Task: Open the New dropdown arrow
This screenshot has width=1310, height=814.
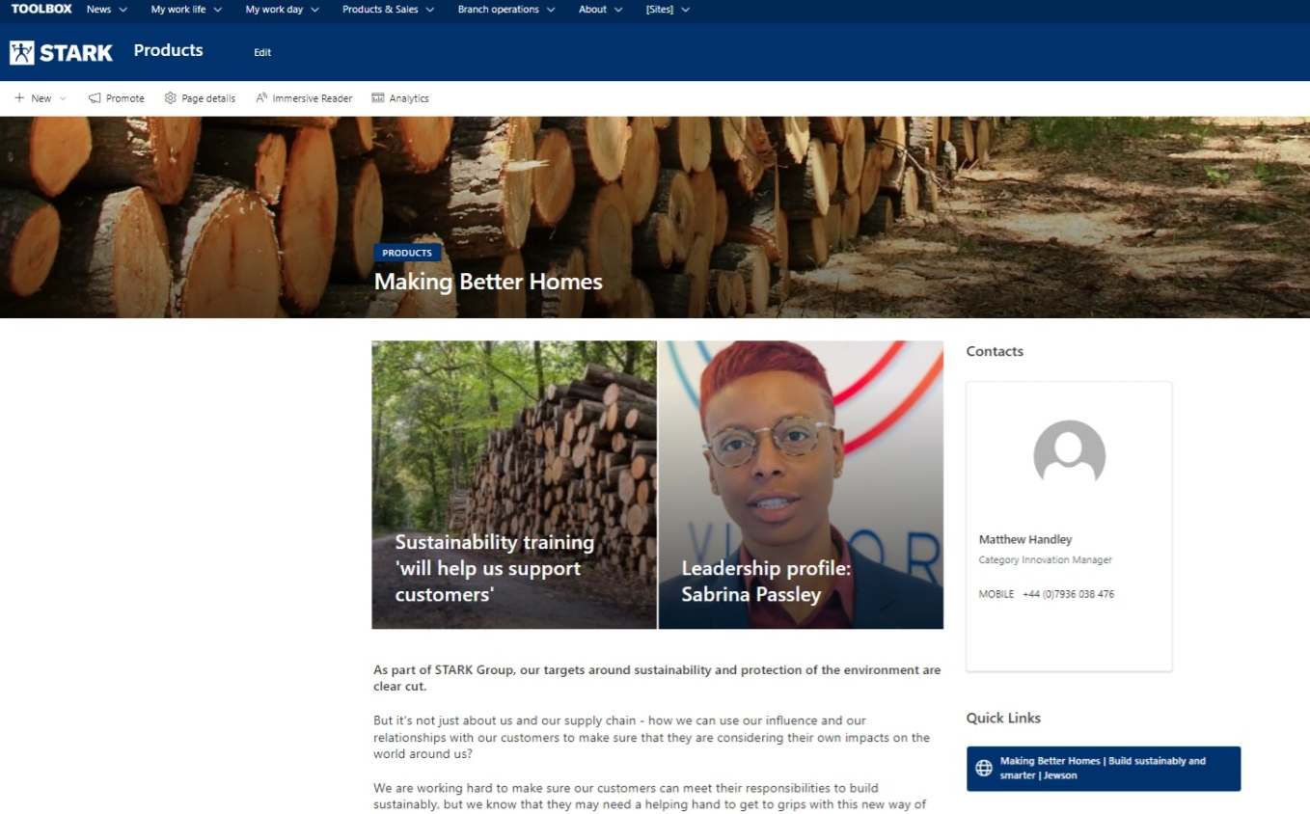Action: [64, 98]
